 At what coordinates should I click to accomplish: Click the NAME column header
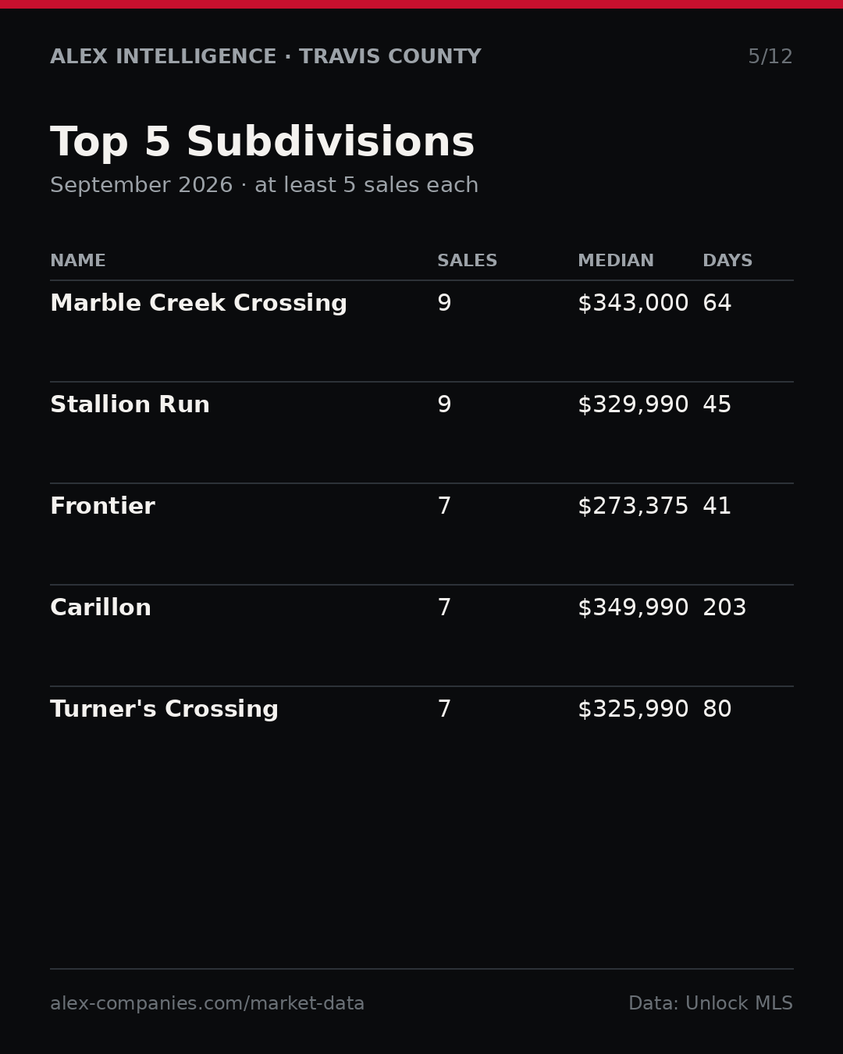(x=78, y=262)
